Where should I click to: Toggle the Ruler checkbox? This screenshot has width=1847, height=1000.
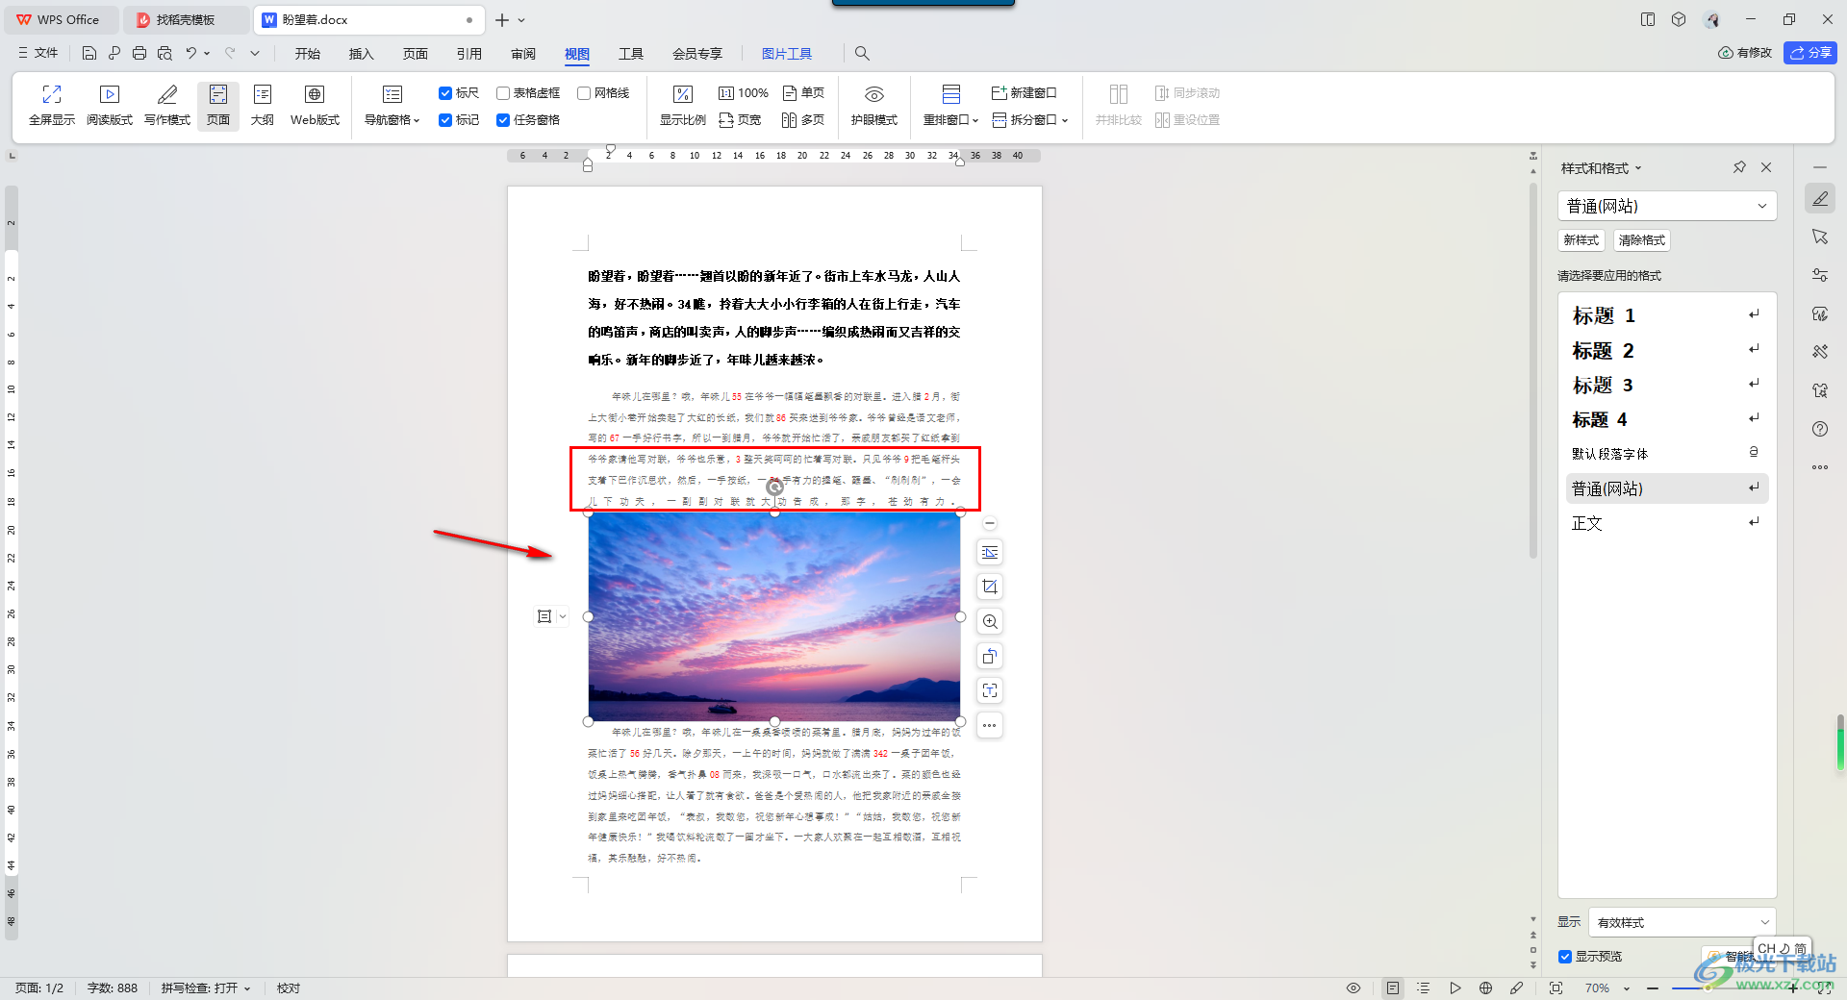tap(445, 93)
